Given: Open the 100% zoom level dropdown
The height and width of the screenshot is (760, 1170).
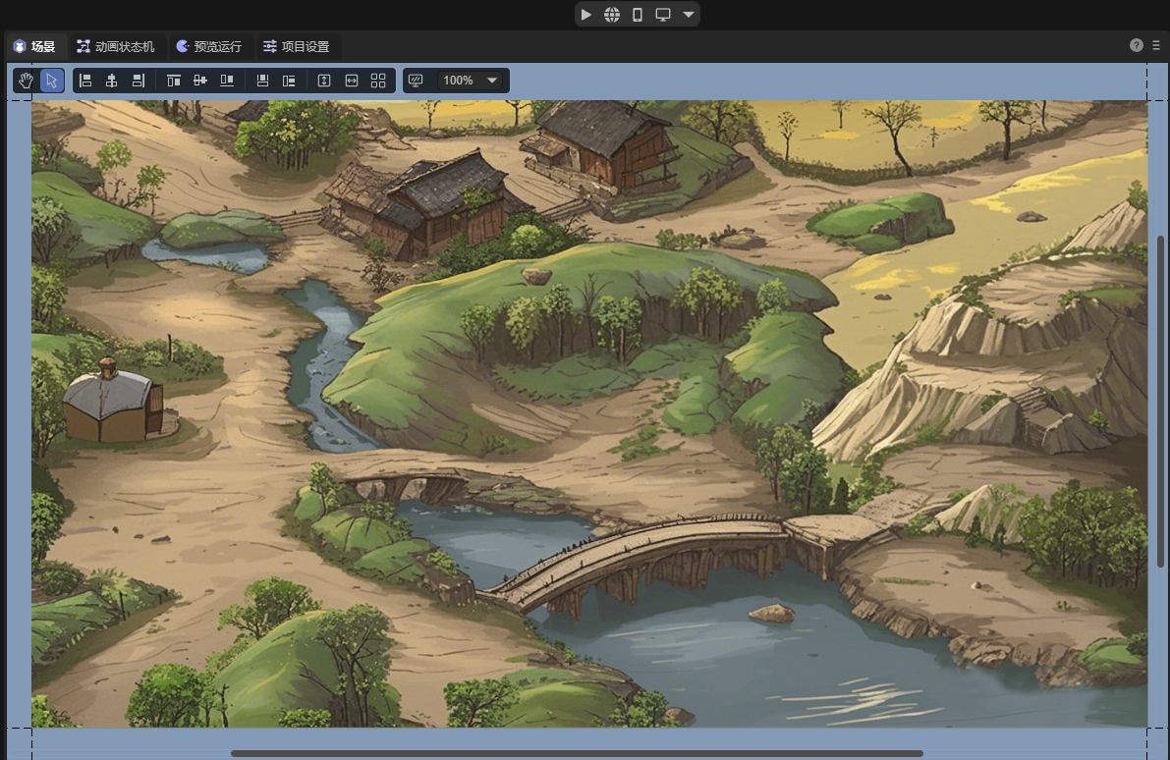Looking at the screenshot, I should click(x=470, y=81).
